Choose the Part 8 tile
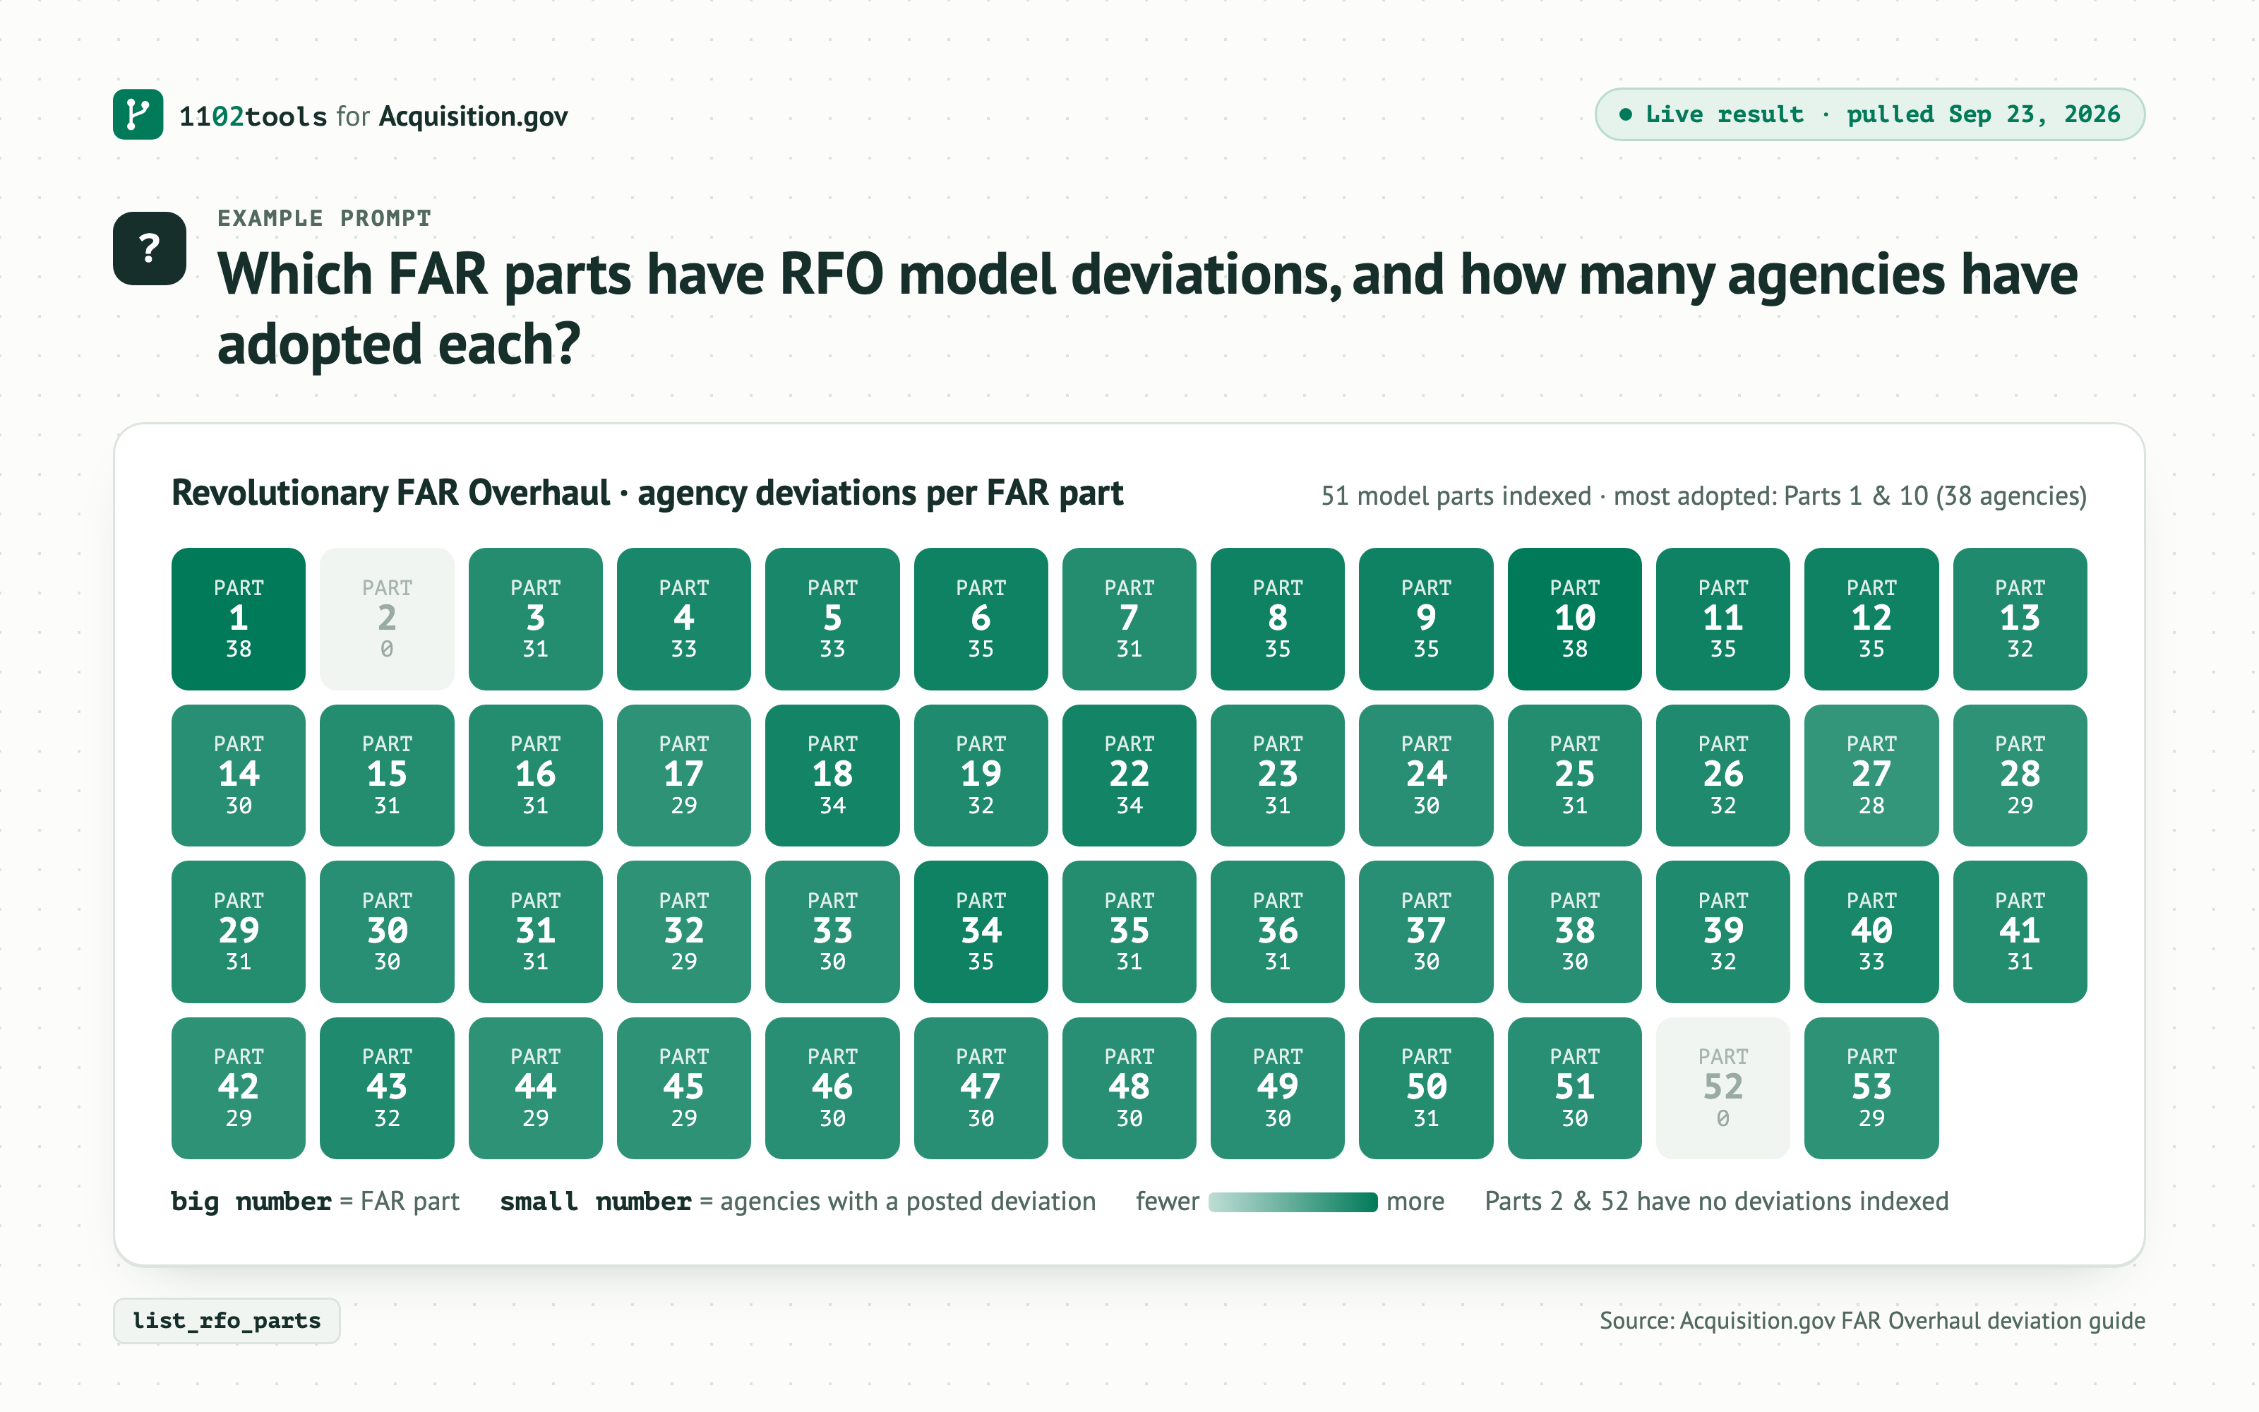The width and height of the screenshot is (2259, 1412). click(1278, 619)
